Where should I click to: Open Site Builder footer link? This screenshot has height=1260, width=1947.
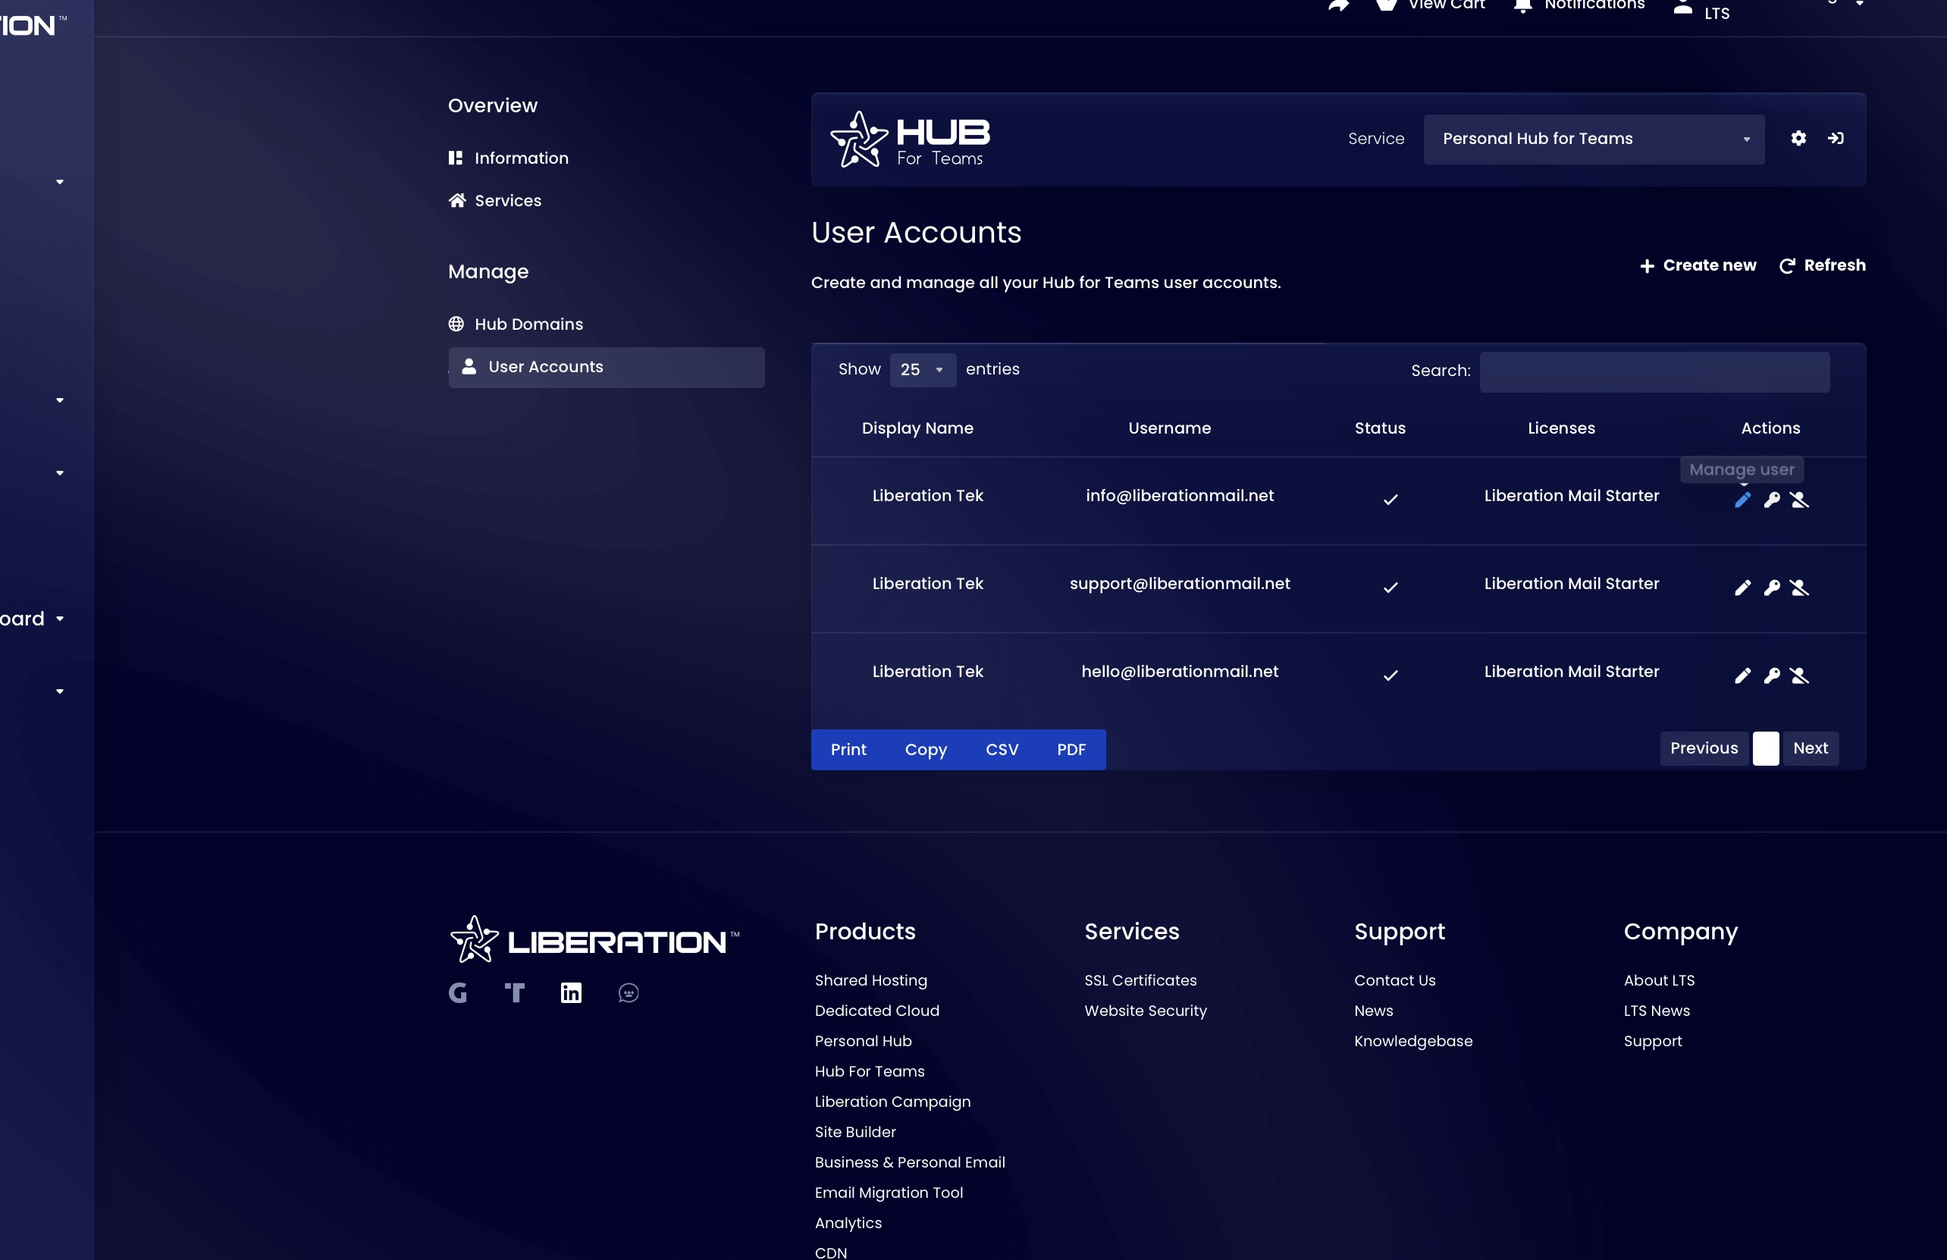pos(855,1133)
